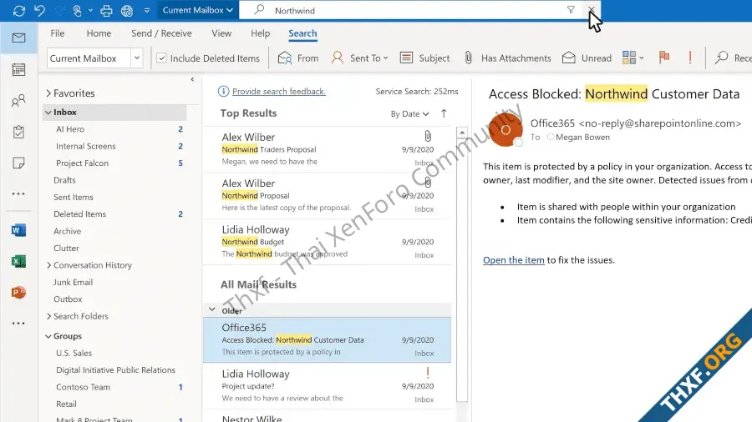Click the Important exclamation filter icon
Screen dimensions: 752x422
(x=690, y=58)
